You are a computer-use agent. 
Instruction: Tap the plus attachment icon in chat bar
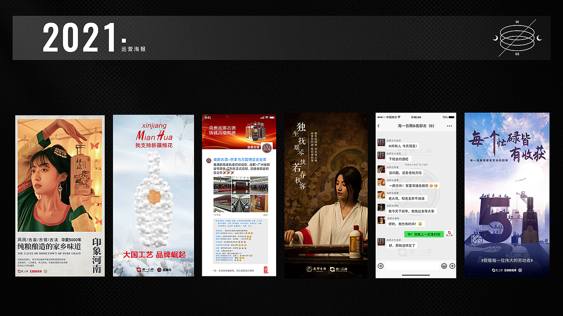(452, 266)
